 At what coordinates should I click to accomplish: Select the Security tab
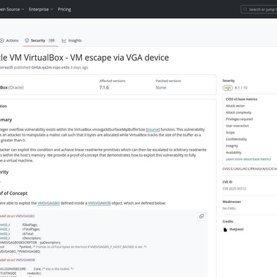41,41
